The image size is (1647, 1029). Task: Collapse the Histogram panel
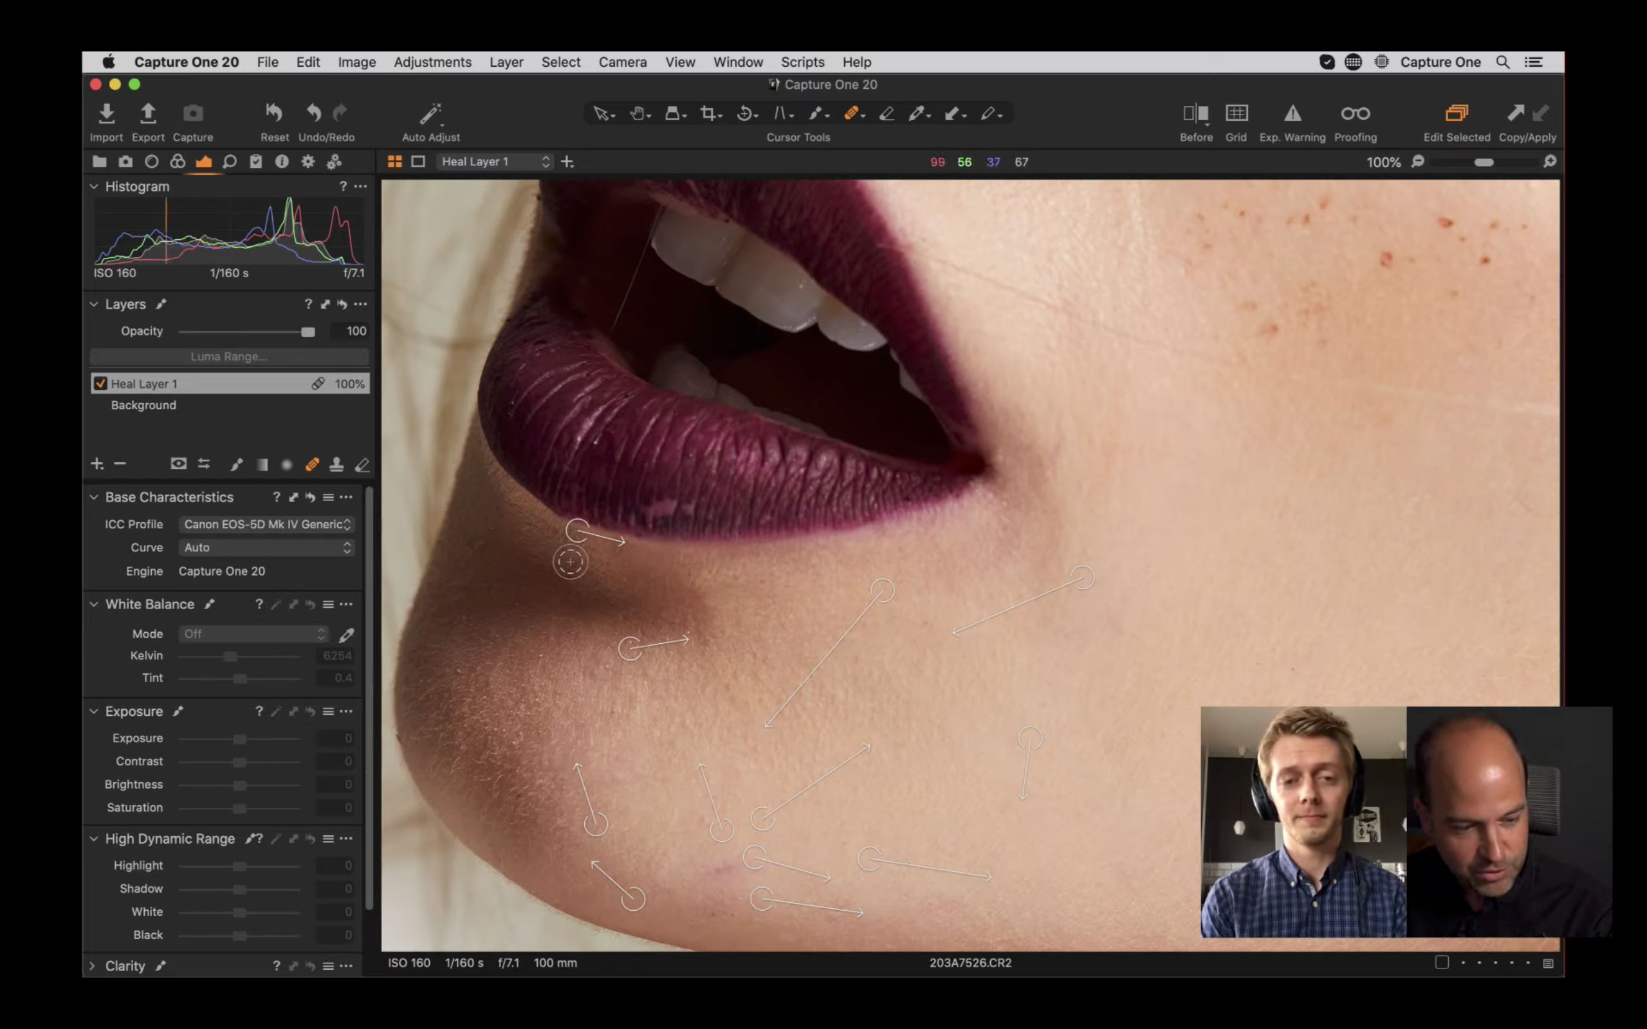(x=94, y=186)
